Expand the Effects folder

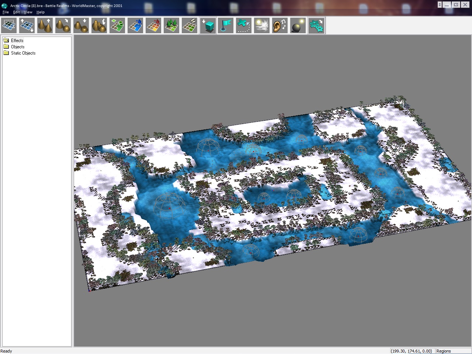click(17, 41)
